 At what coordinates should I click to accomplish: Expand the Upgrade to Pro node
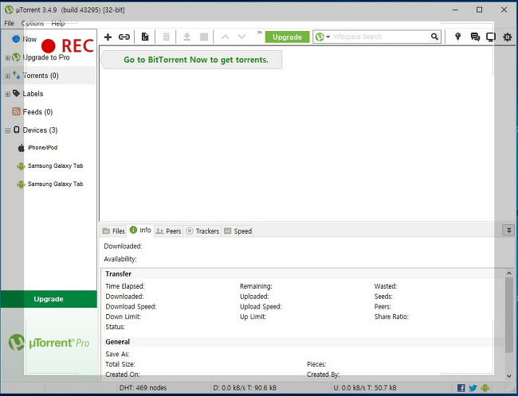[x=7, y=58]
